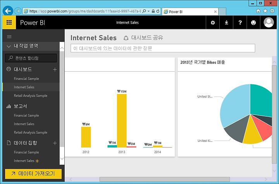Click the browser URL address field

click(85, 11)
